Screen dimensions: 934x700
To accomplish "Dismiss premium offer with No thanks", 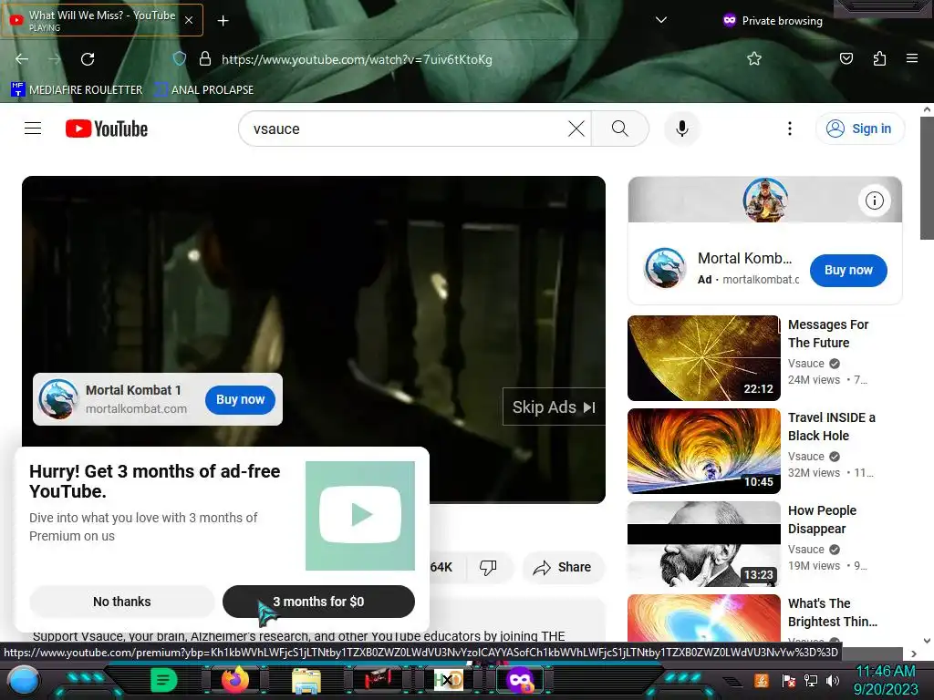I will click(x=121, y=602).
